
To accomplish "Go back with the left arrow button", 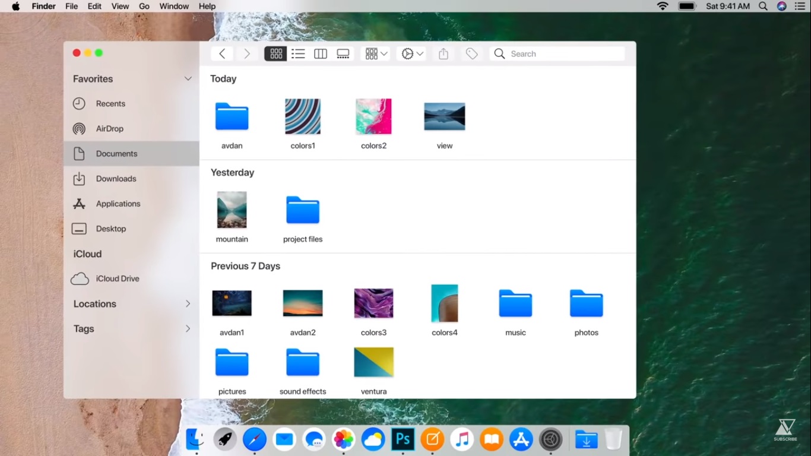I will [222, 54].
